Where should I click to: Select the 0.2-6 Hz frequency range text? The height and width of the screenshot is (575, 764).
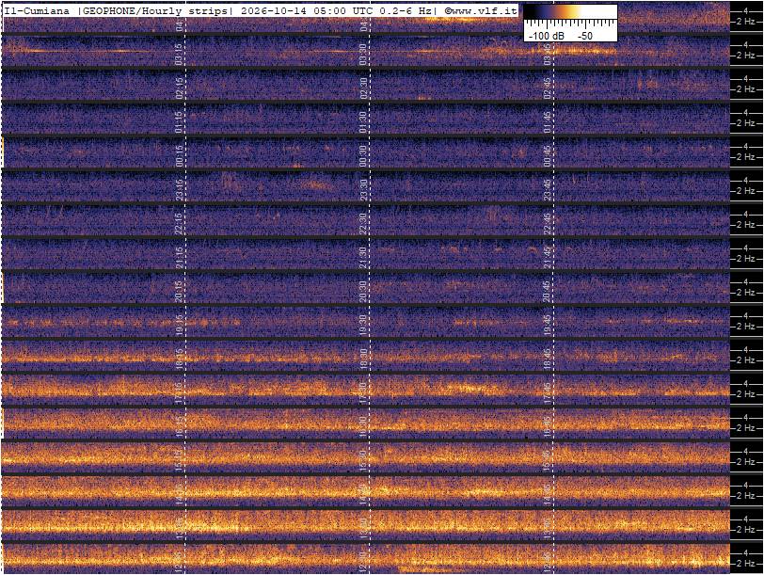click(404, 10)
